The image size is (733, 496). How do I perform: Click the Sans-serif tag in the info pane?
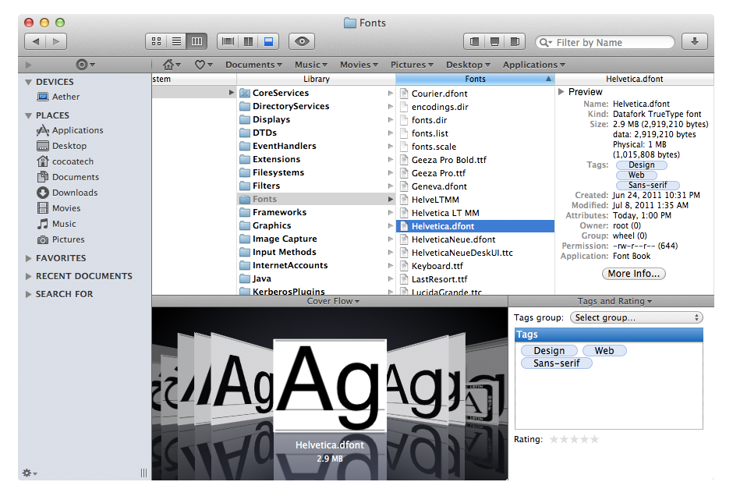pos(647,185)
